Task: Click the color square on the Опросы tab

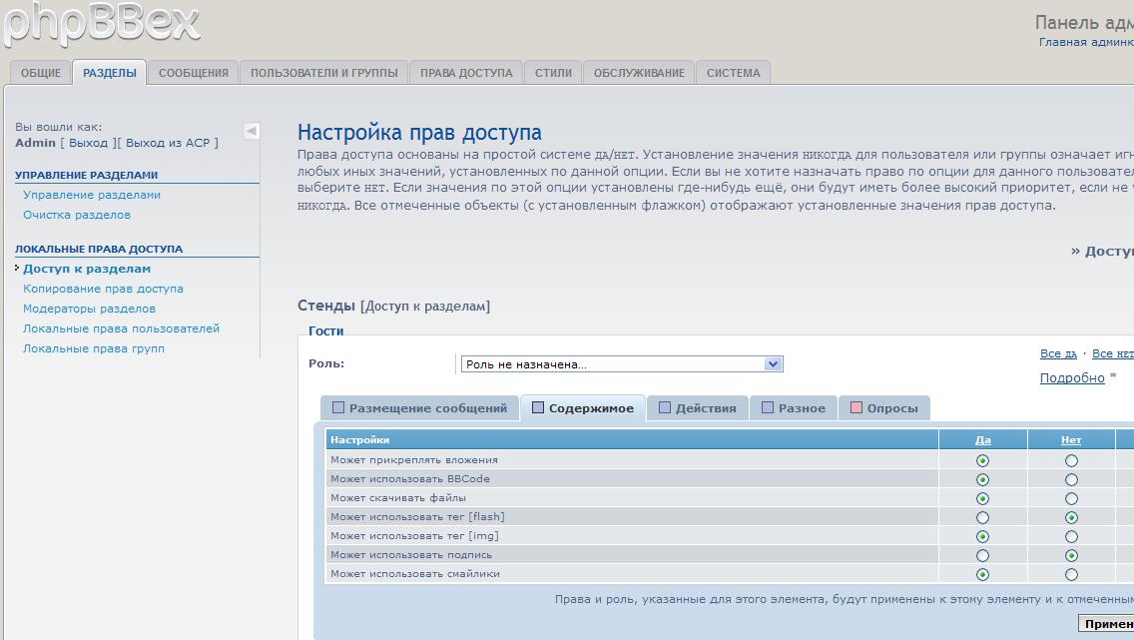Action: coord(856,407)
